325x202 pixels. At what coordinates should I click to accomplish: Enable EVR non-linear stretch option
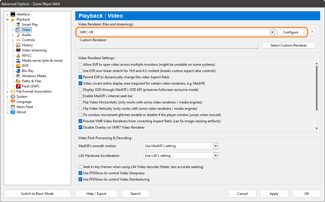pos(81,71)
